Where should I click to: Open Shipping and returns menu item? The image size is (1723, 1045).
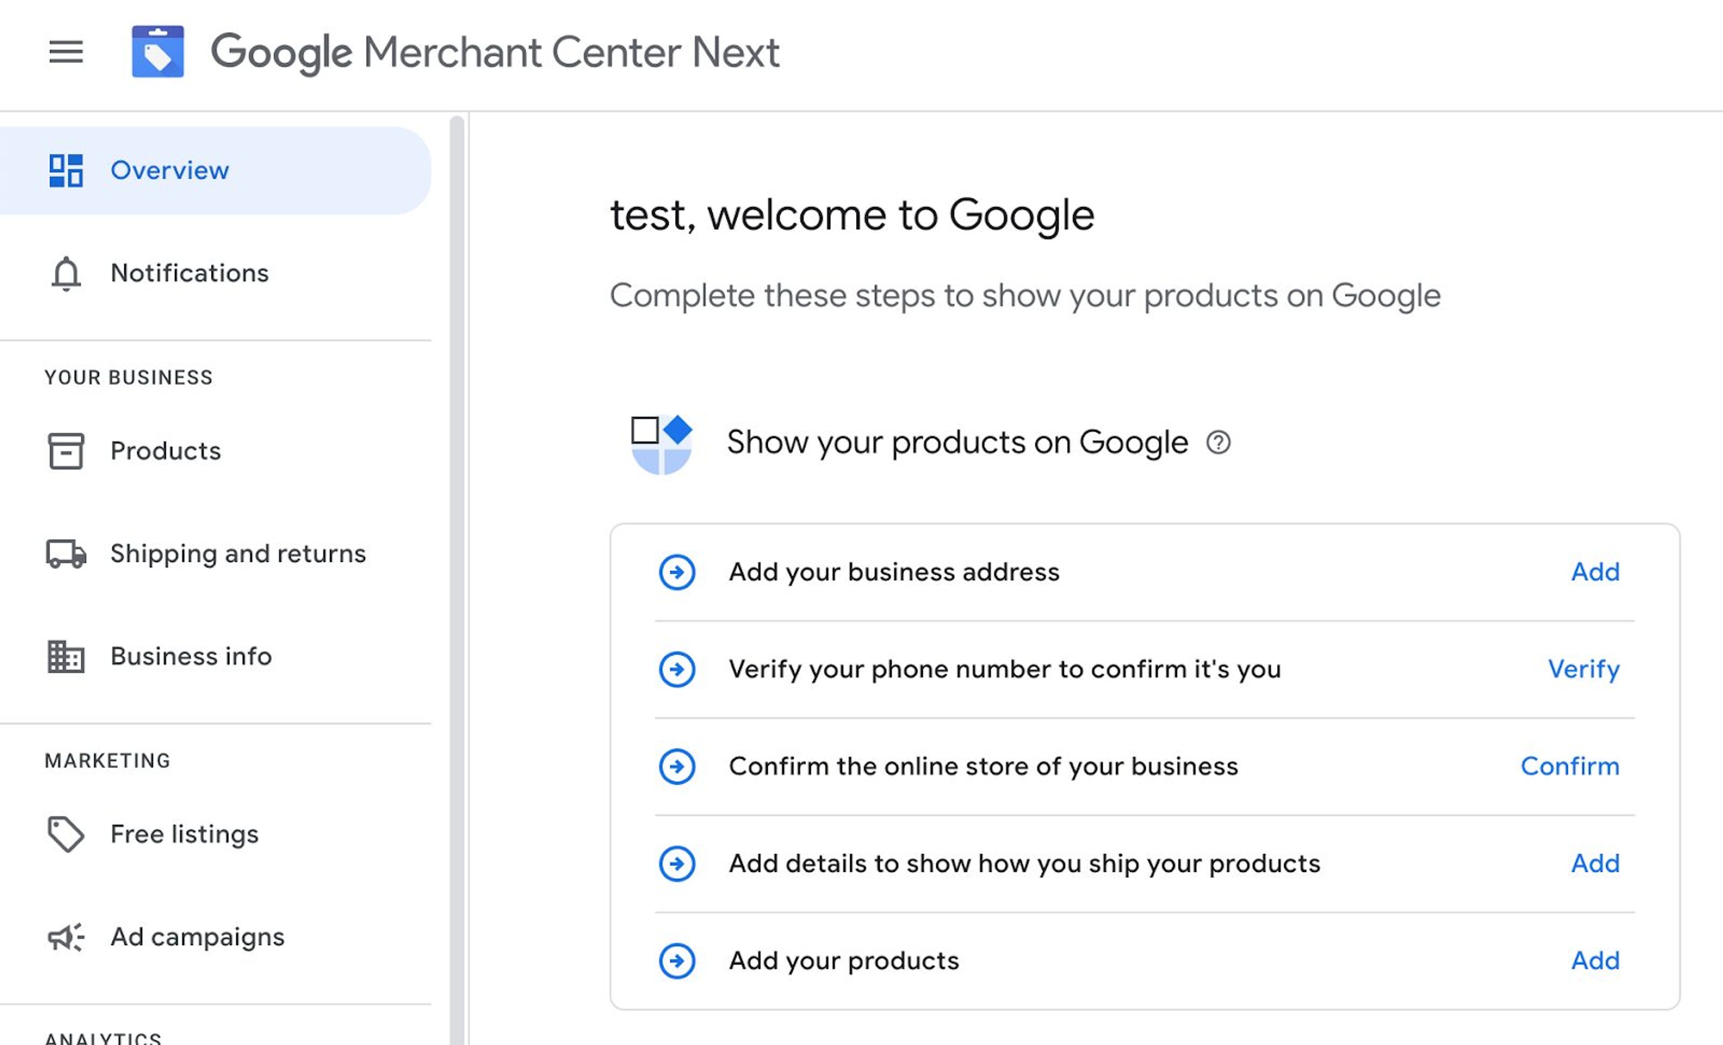tap(238, 553)
